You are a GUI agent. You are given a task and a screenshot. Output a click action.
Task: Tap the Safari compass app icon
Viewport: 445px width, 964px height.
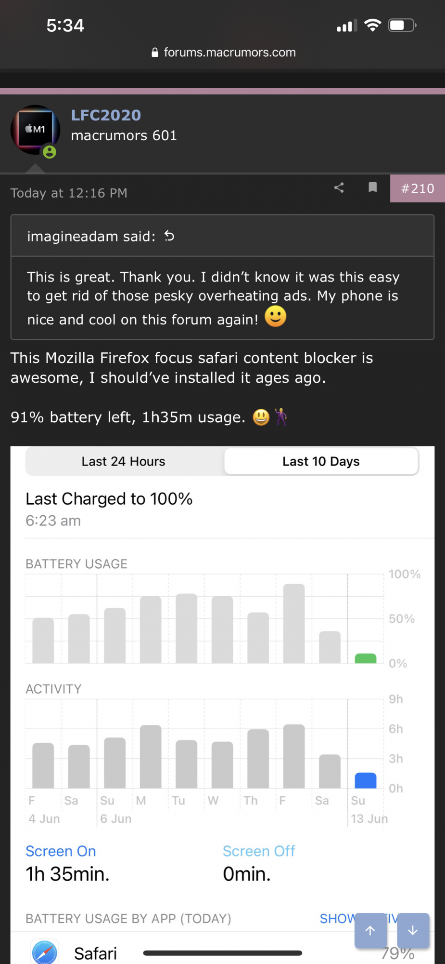pos(45,952)
